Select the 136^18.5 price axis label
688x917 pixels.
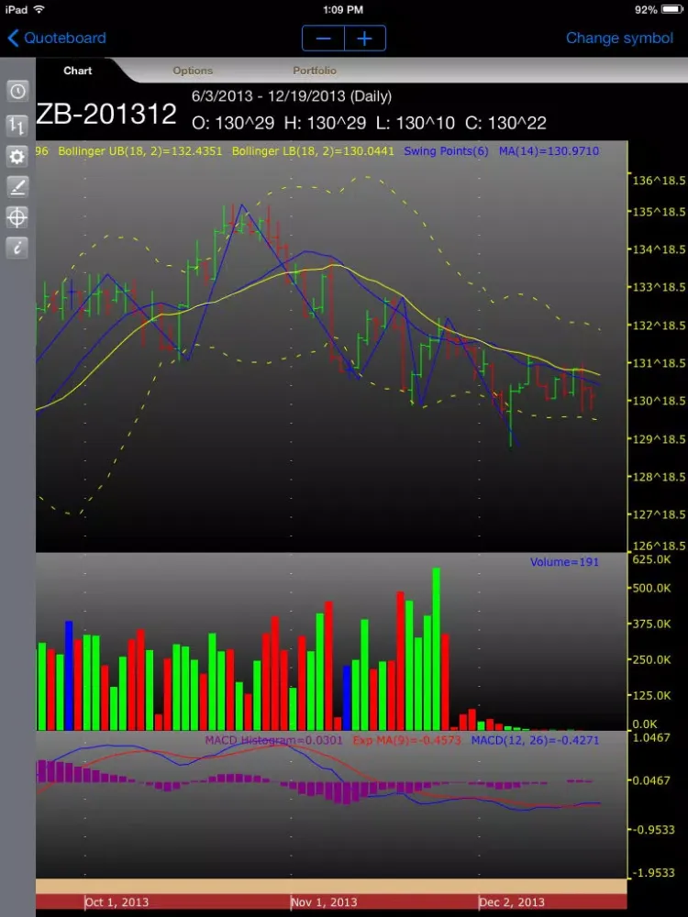pyautogui.click(x=659, y=180)
